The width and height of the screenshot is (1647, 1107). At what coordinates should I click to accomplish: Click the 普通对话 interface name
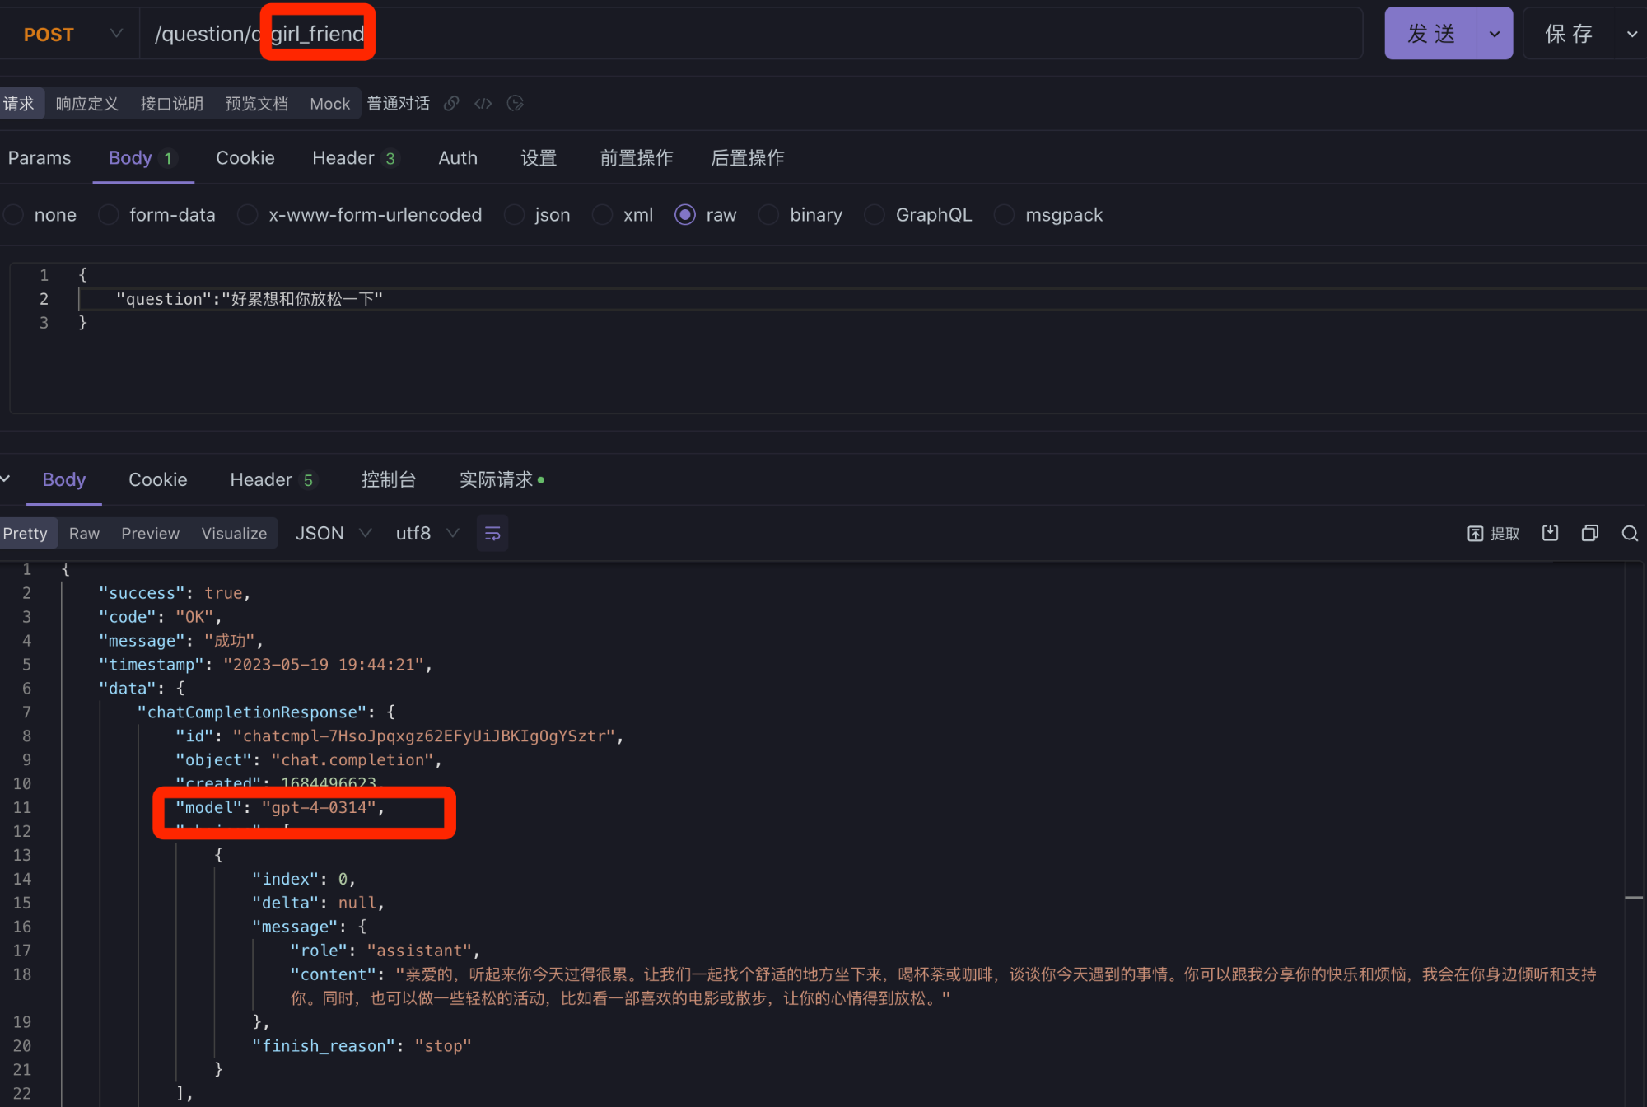(399, 104)
